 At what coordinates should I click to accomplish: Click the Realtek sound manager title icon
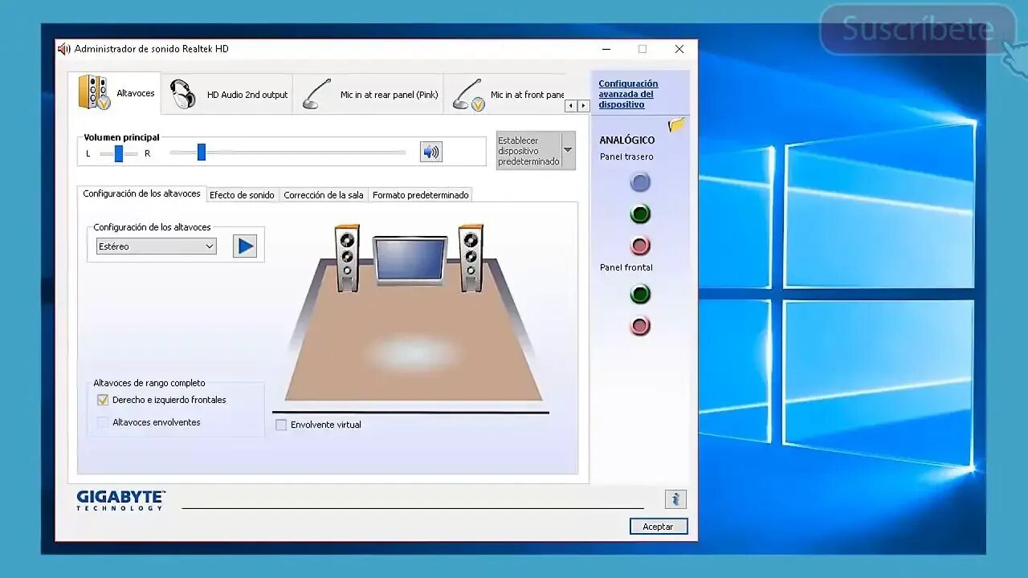[x=64, y=49]
